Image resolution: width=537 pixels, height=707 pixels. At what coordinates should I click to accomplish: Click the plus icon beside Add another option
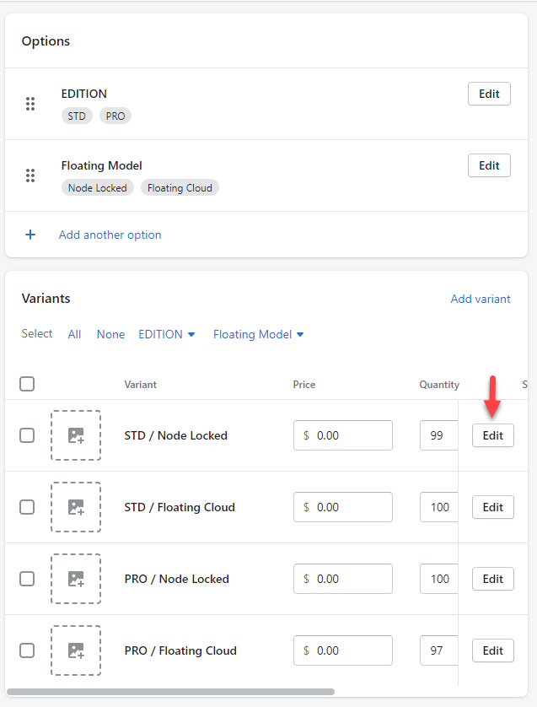(30, 235)
